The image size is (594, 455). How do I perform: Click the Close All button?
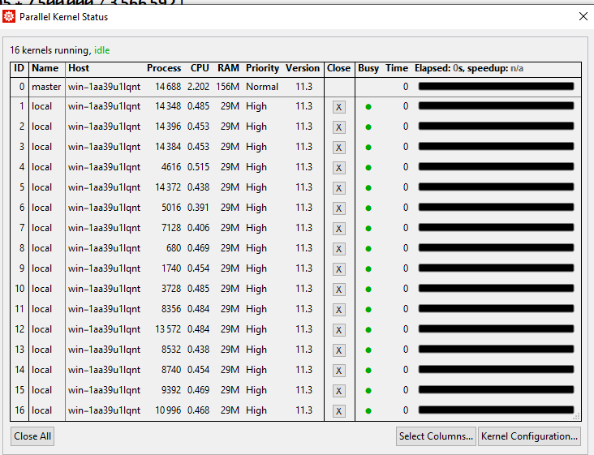(x=32, y=436)
